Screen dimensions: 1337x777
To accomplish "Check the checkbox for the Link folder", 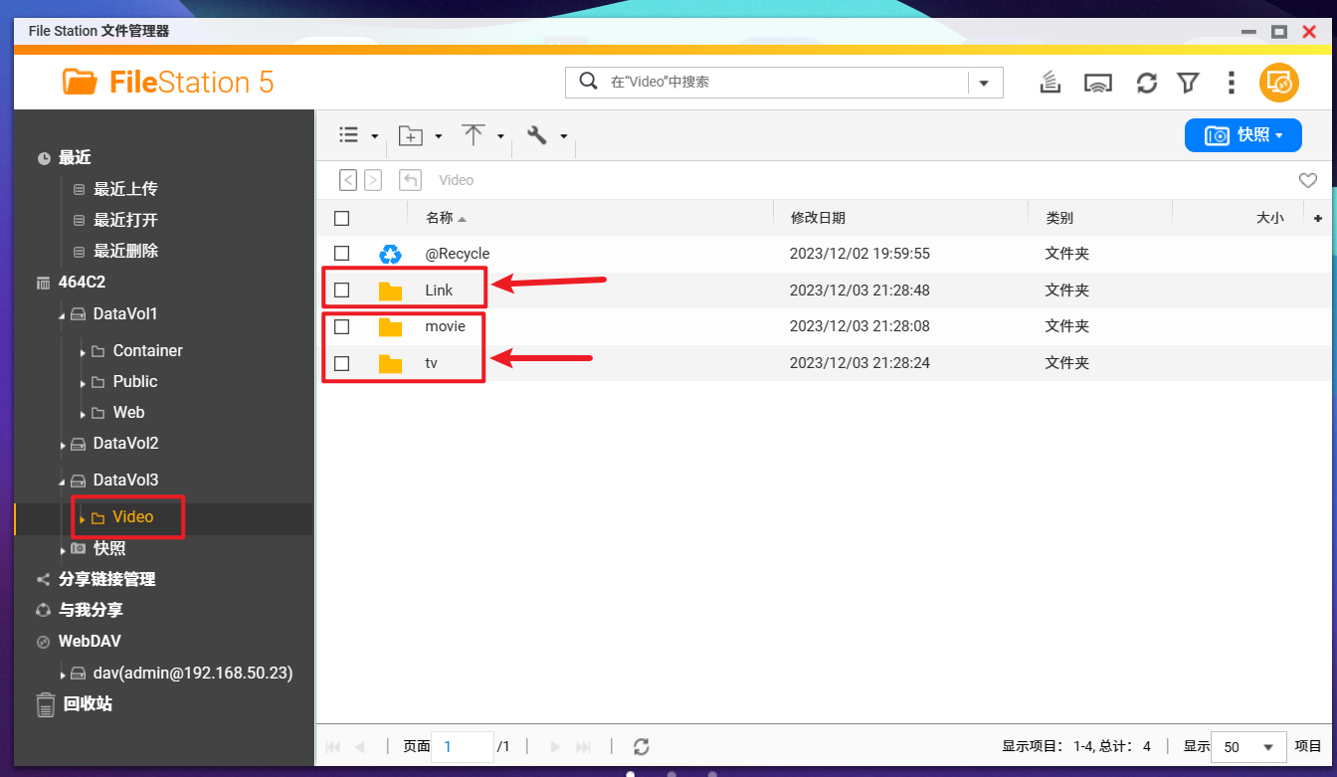I will point(342,289).
